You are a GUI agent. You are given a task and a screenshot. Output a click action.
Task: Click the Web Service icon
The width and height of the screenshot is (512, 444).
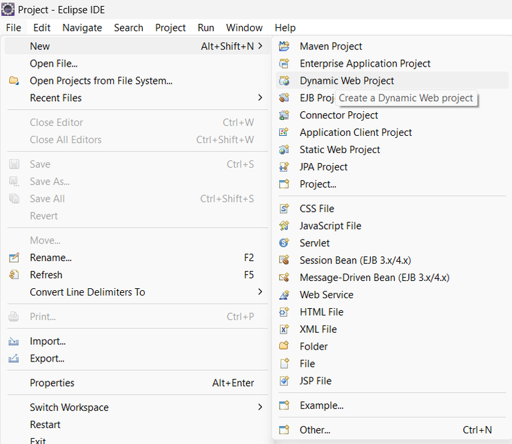point(285,295)
